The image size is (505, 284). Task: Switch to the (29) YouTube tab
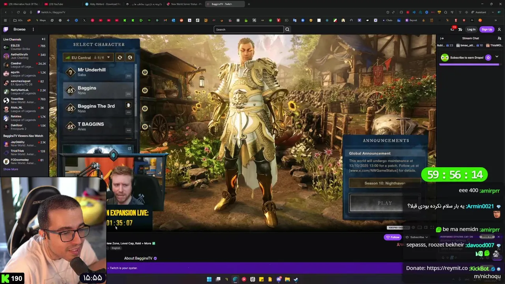[62, 4]
